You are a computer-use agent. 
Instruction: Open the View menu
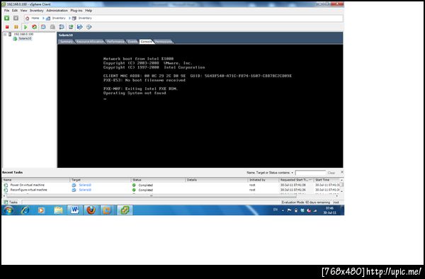click(24, 11)
